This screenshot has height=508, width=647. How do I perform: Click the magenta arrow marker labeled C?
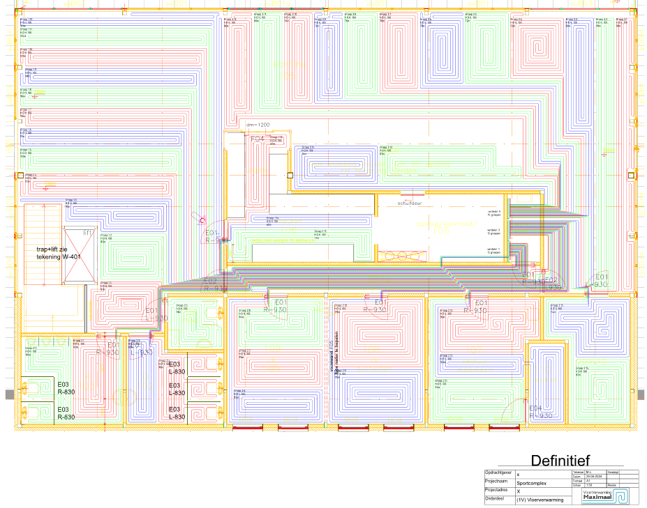tap(202, 220)
